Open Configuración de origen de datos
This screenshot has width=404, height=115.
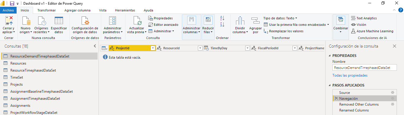click(x=85, y=26)
